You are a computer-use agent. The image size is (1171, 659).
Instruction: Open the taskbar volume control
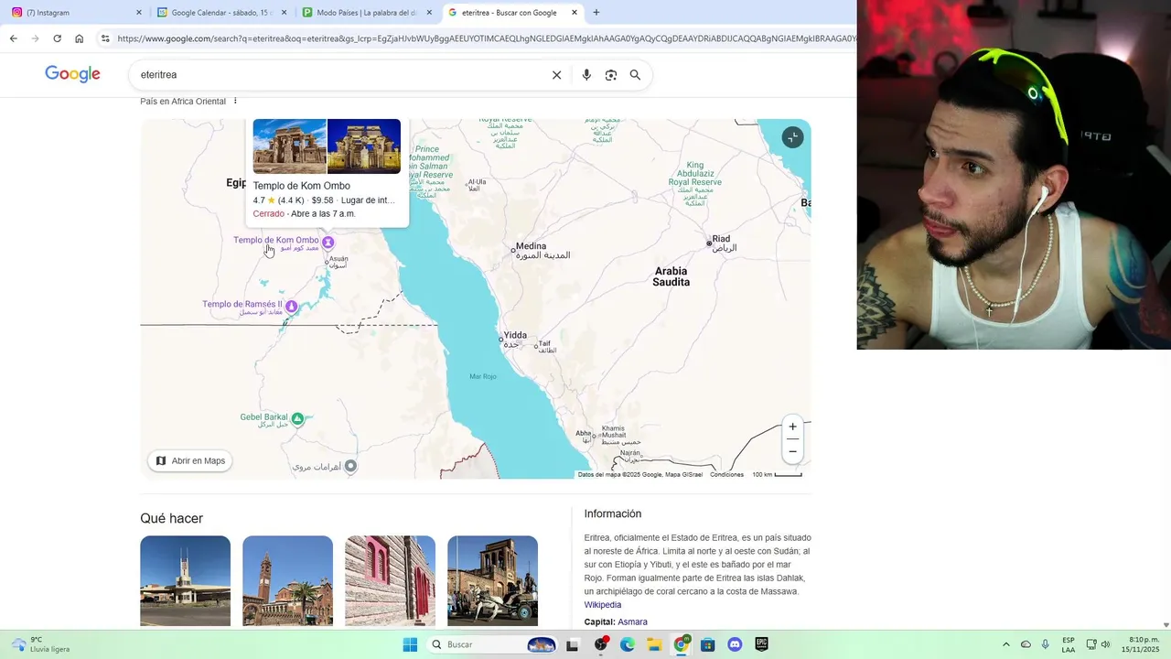[x=1105, y=644]
